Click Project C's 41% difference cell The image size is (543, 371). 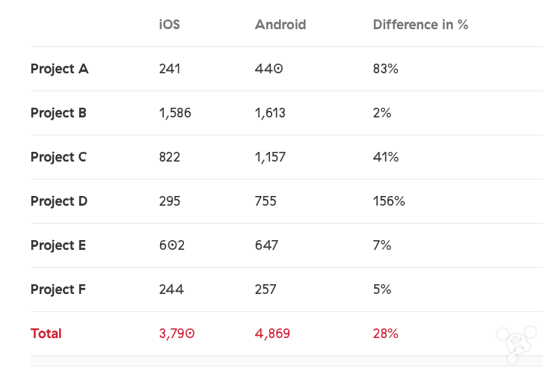tap(386, 157)
